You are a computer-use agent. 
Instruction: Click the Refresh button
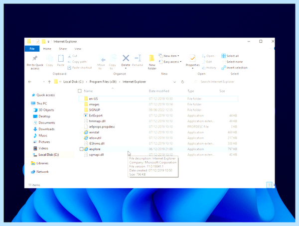tap(182, 82)
